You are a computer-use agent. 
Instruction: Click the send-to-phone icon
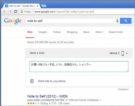coord(32,81)
